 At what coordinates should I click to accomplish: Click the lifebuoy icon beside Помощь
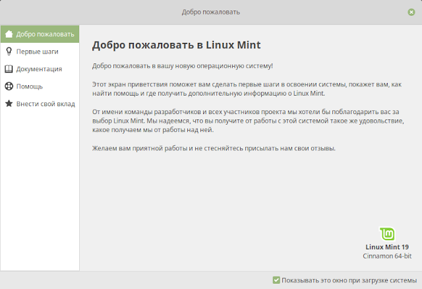(x=9, y=86)
